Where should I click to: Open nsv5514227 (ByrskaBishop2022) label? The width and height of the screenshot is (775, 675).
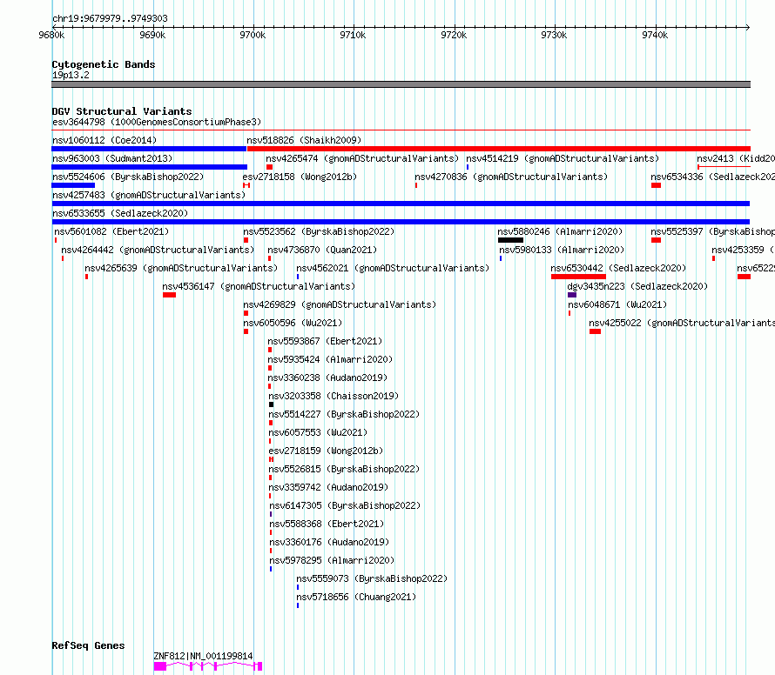point(344,414)
